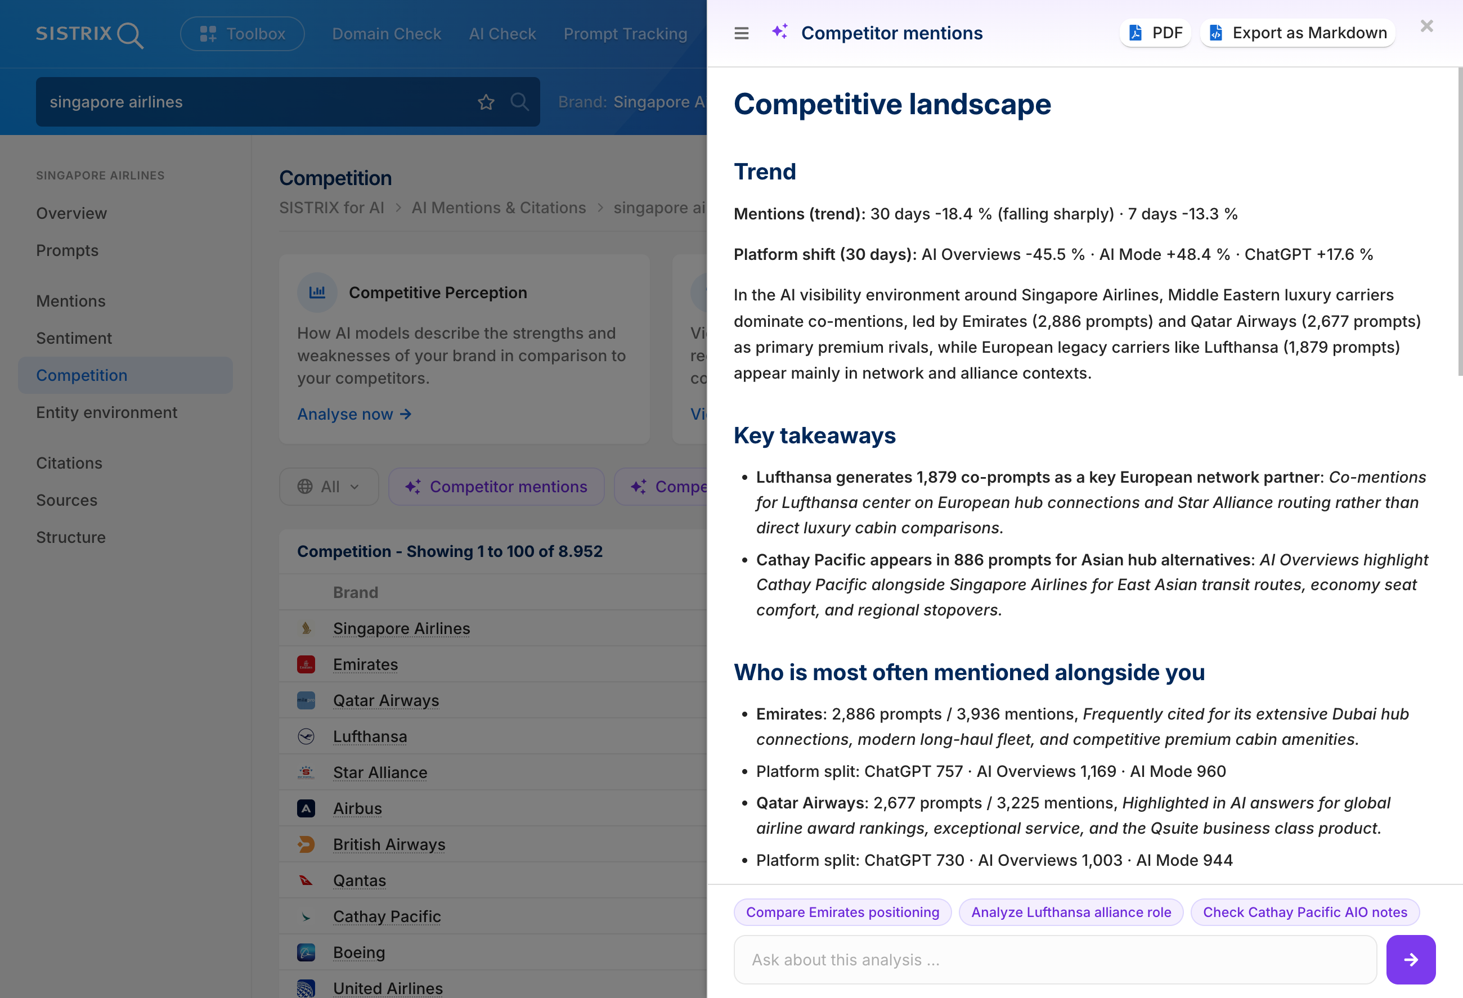Screen dimensions: 1463x998
Task: Click Lufthansa brand link
Action: click(370, 736)
